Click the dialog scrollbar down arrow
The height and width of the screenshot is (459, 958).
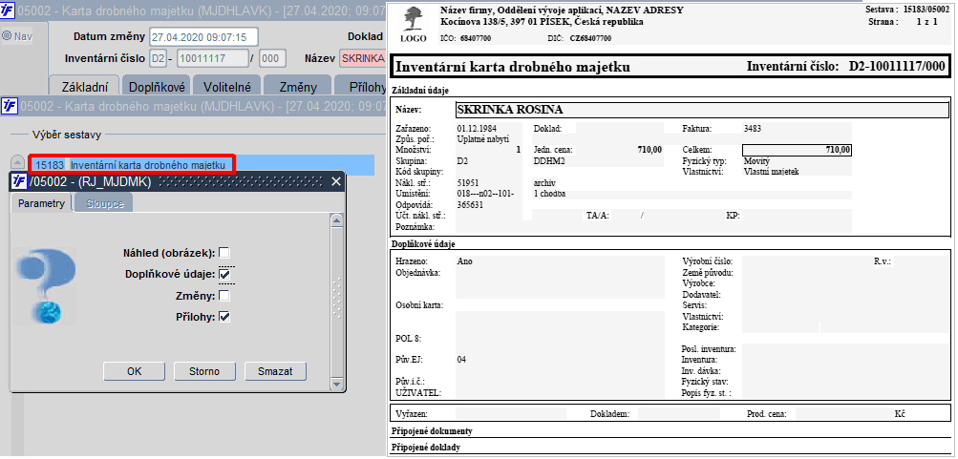coord(335,385)
